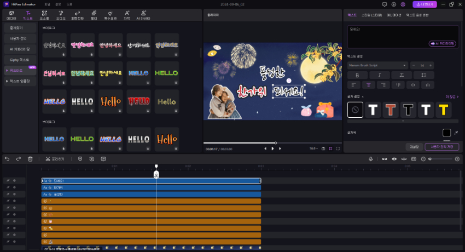Open the Nanum Brush Script font dropdown
Image resolution: width=465 pixels, height=252 pixels.
point(377,65)
